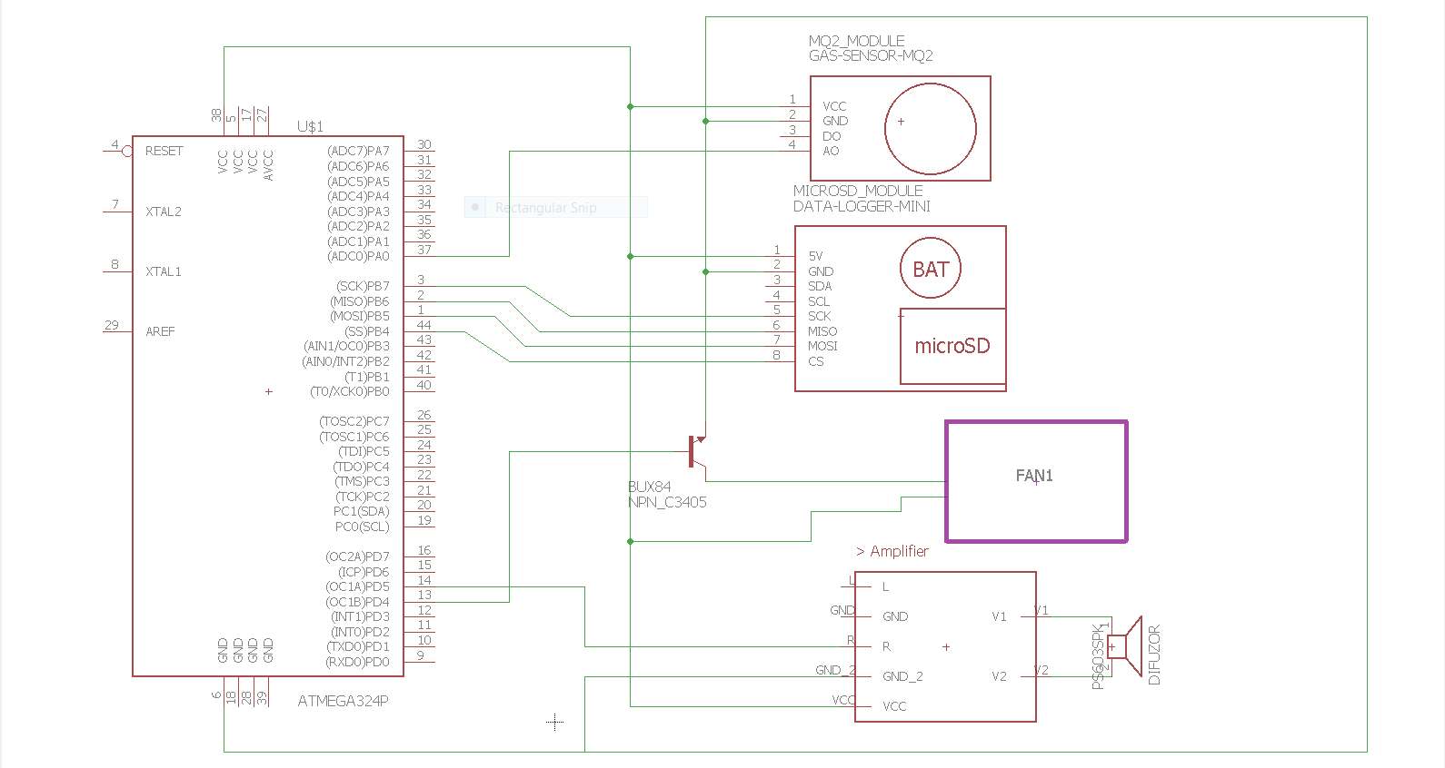Click the RESET pin label on ATMEGA324P
The height and width of the screenshot is (768, 1445).
pyautogui.click(x=164, y=151)
